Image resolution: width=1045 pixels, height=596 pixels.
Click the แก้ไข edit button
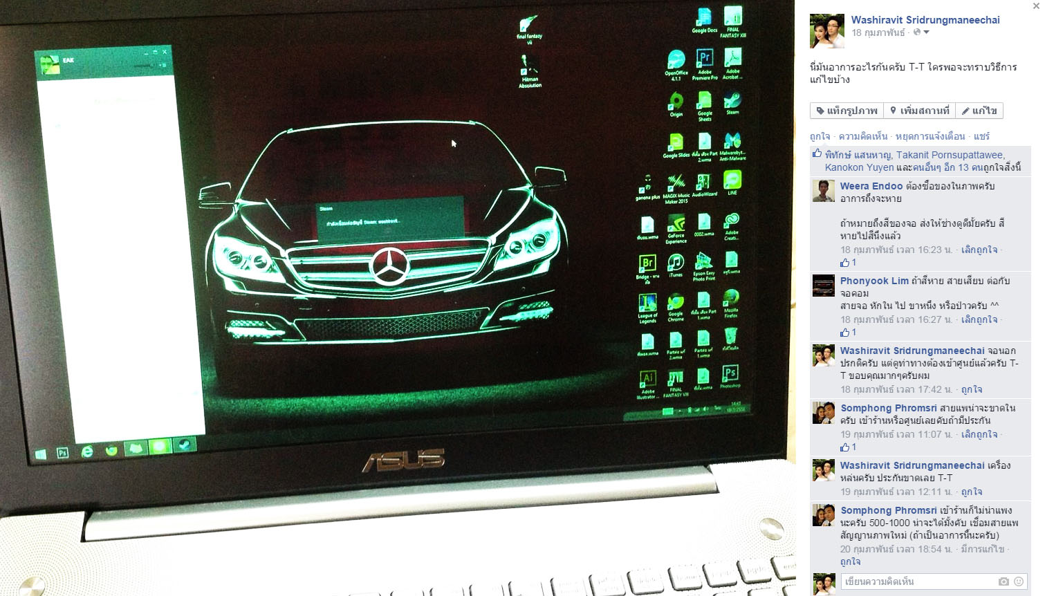[979, 111]
